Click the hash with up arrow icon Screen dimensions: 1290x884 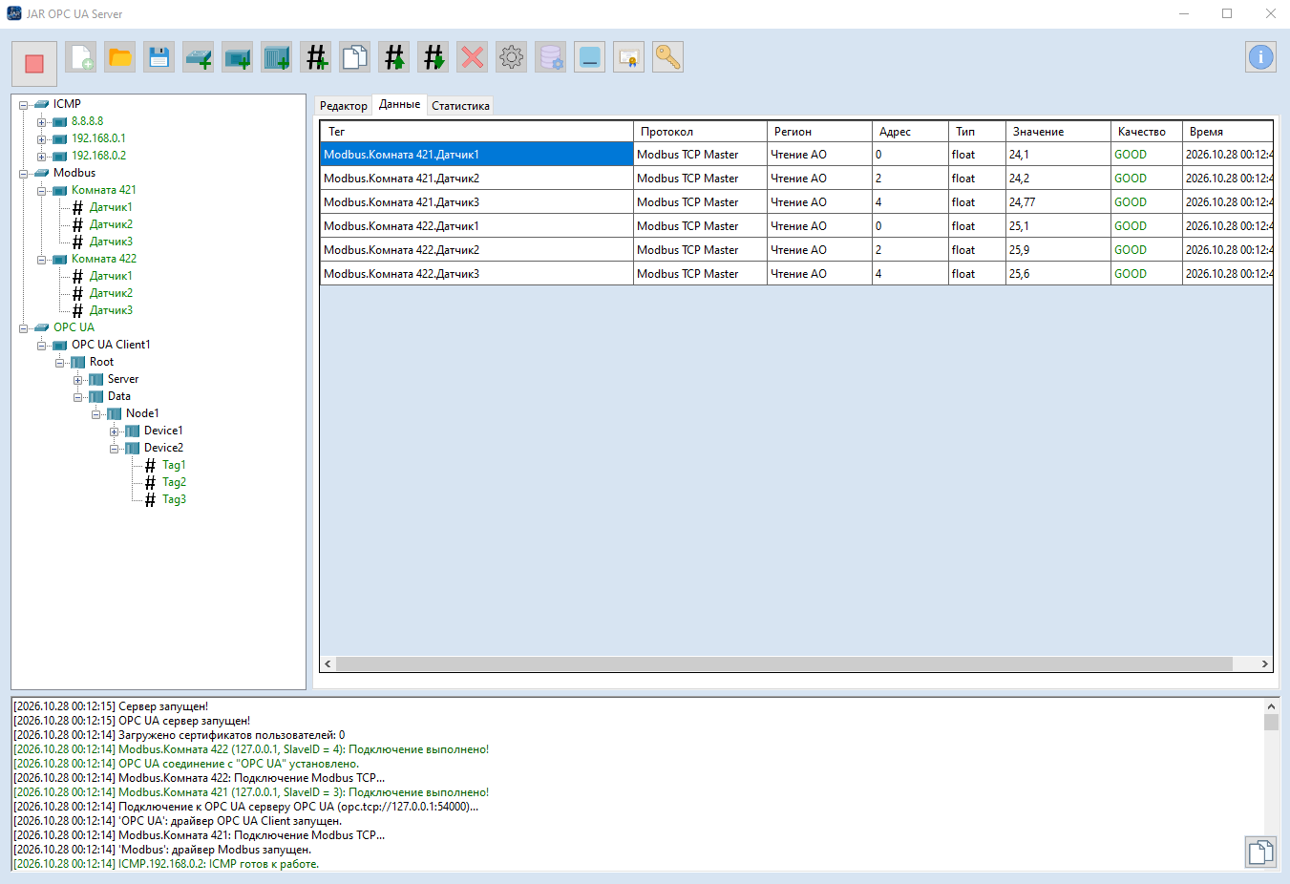point(394,57)
